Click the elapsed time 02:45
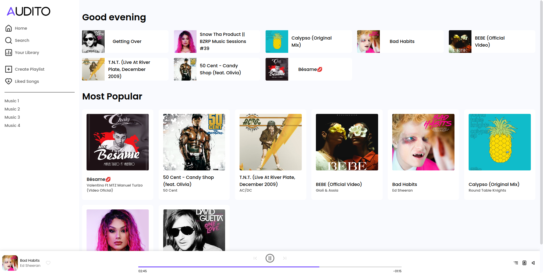 coord(143,271)
